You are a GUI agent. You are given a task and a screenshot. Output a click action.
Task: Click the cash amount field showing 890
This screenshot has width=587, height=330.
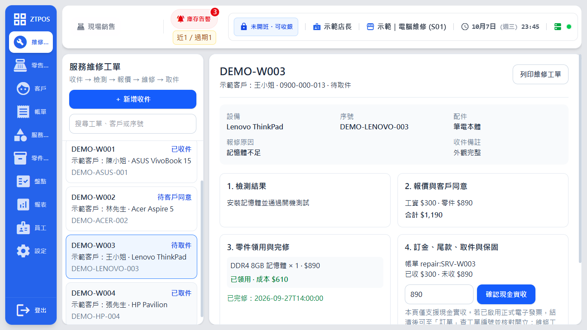pos(439,294)
